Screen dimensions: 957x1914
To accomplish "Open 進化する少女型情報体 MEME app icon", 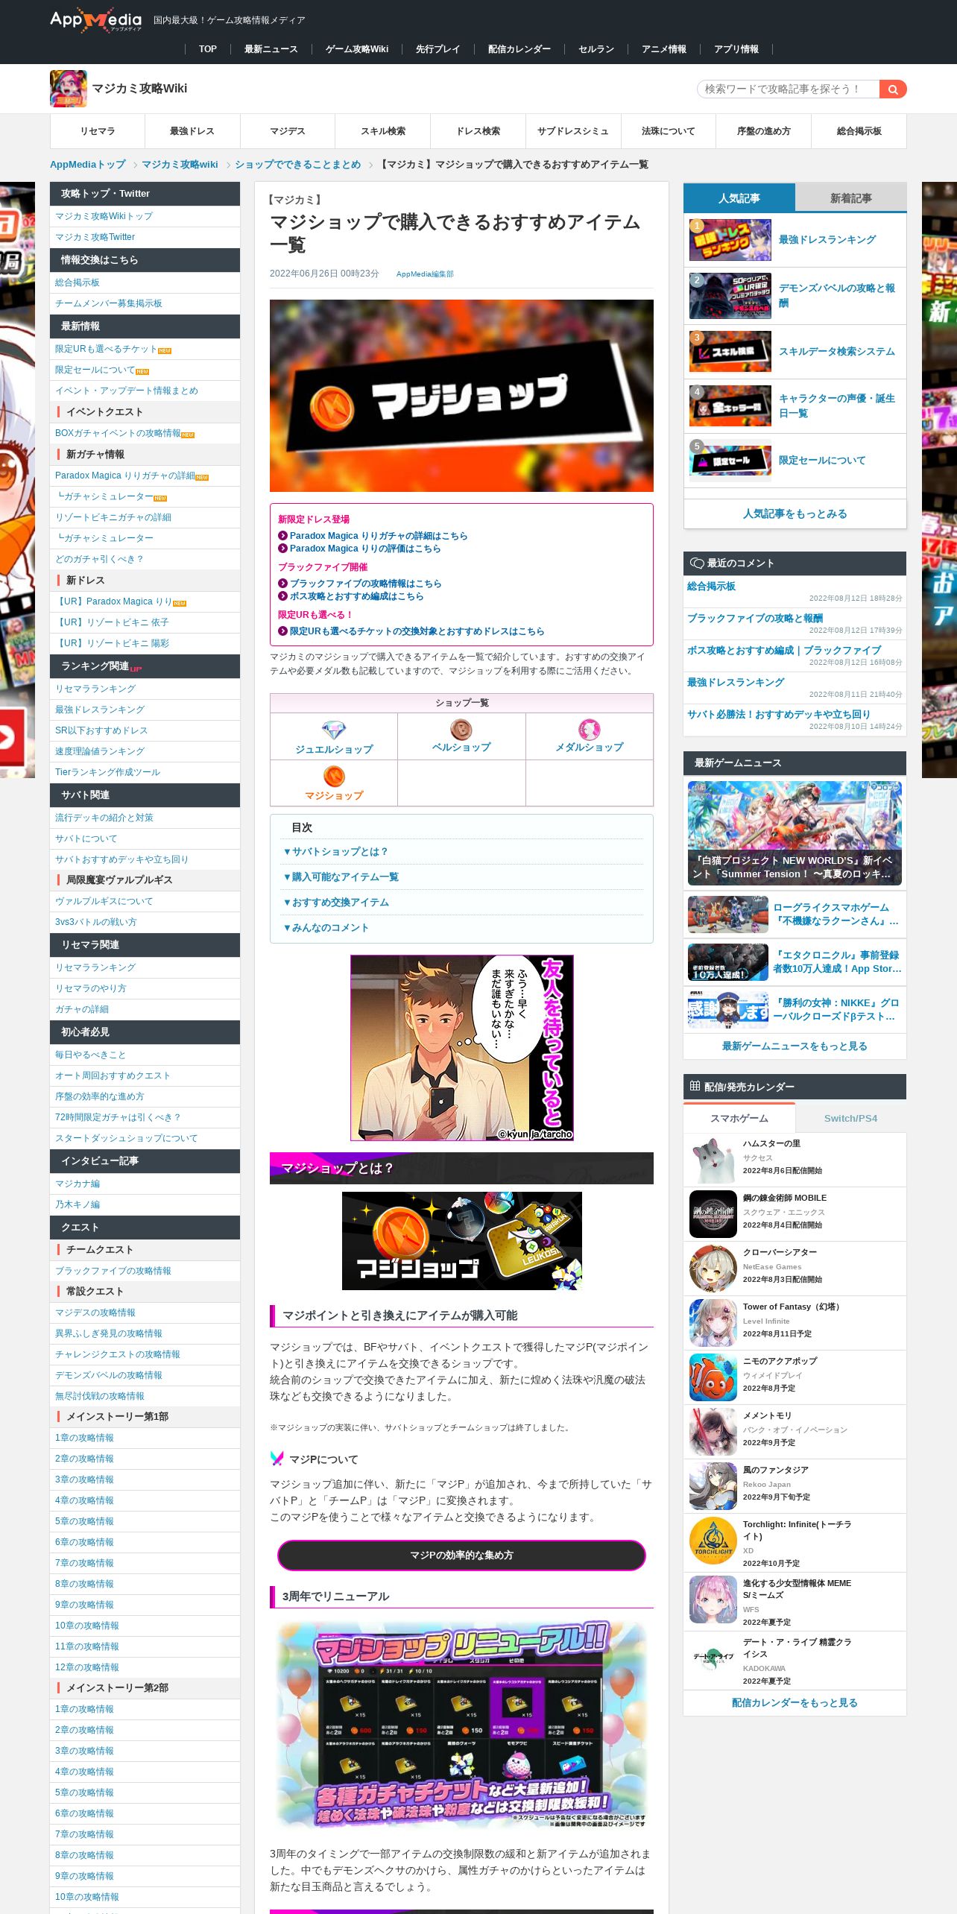I will [713, 1599].
